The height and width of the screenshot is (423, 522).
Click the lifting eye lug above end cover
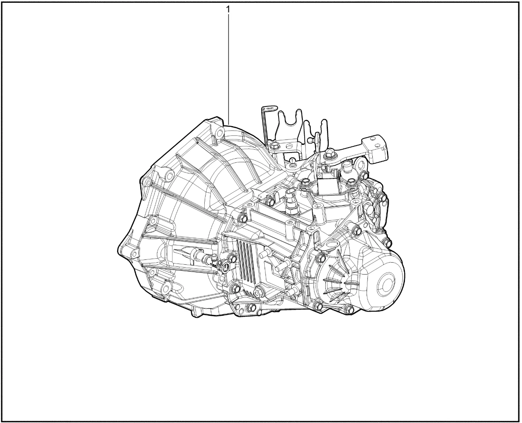click(332, 246)
